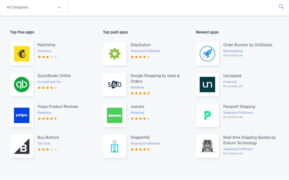
Task: Open the Passport Shipping title
Action: 239,106
